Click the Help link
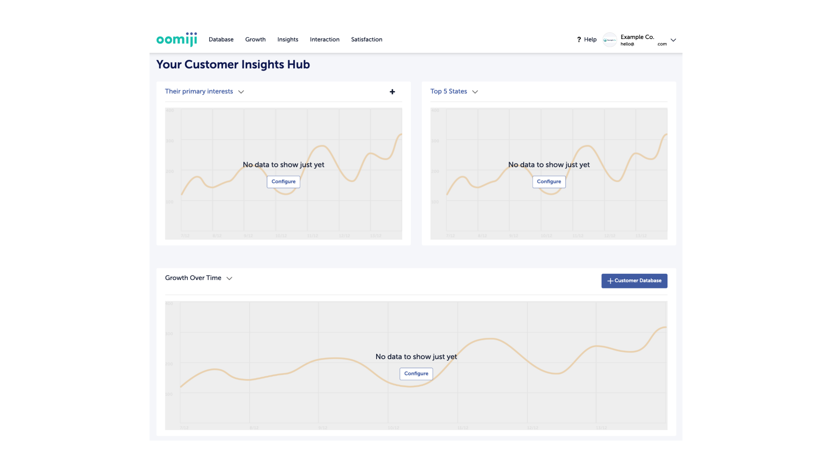The width and height of the screenshot is (832, 468). (590, 39)
